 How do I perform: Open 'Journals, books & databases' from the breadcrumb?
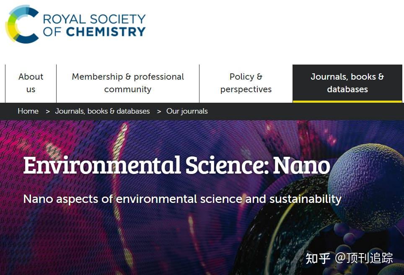click(x=103, y=111)
